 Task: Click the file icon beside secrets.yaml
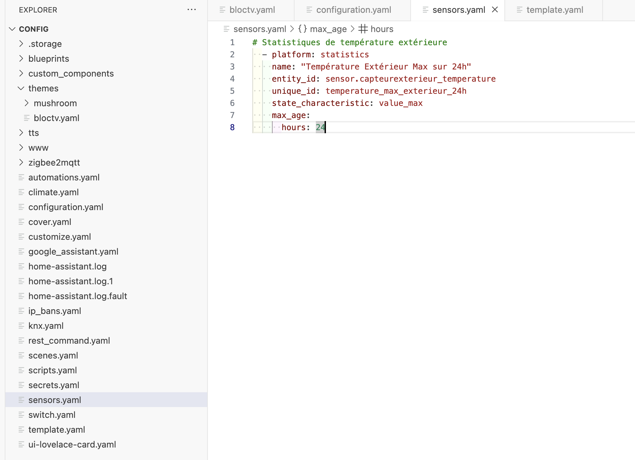click(21, 385)
